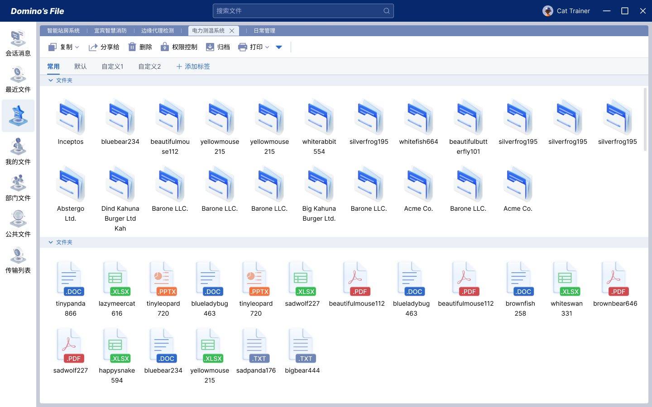Collapse the second 文件夹 files section

51,242
